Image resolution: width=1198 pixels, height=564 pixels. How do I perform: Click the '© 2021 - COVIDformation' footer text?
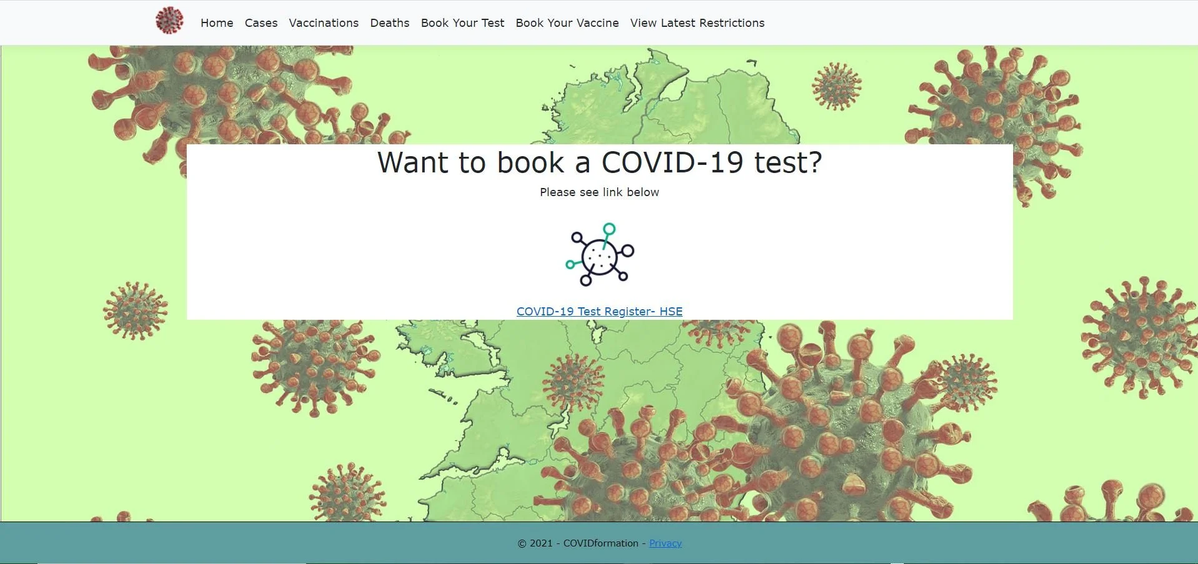(x=578, y=543)
